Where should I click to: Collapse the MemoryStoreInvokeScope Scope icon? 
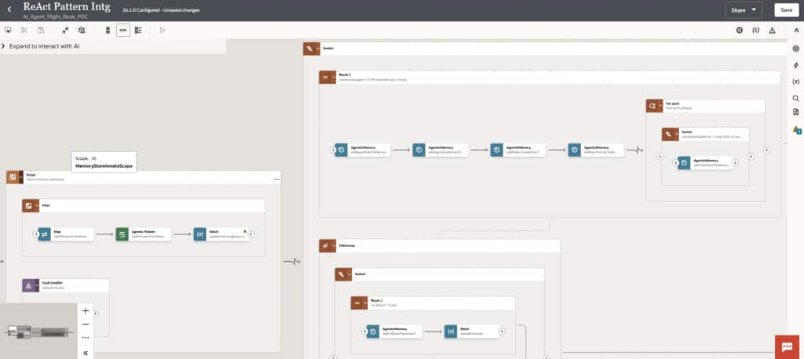click(x=14, y=177)
